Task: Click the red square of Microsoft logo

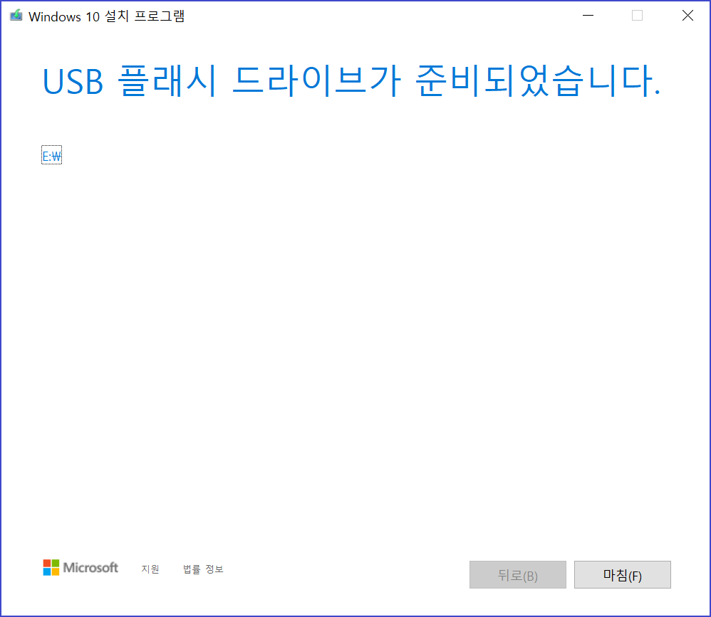Action: click(x=47, y=563)
